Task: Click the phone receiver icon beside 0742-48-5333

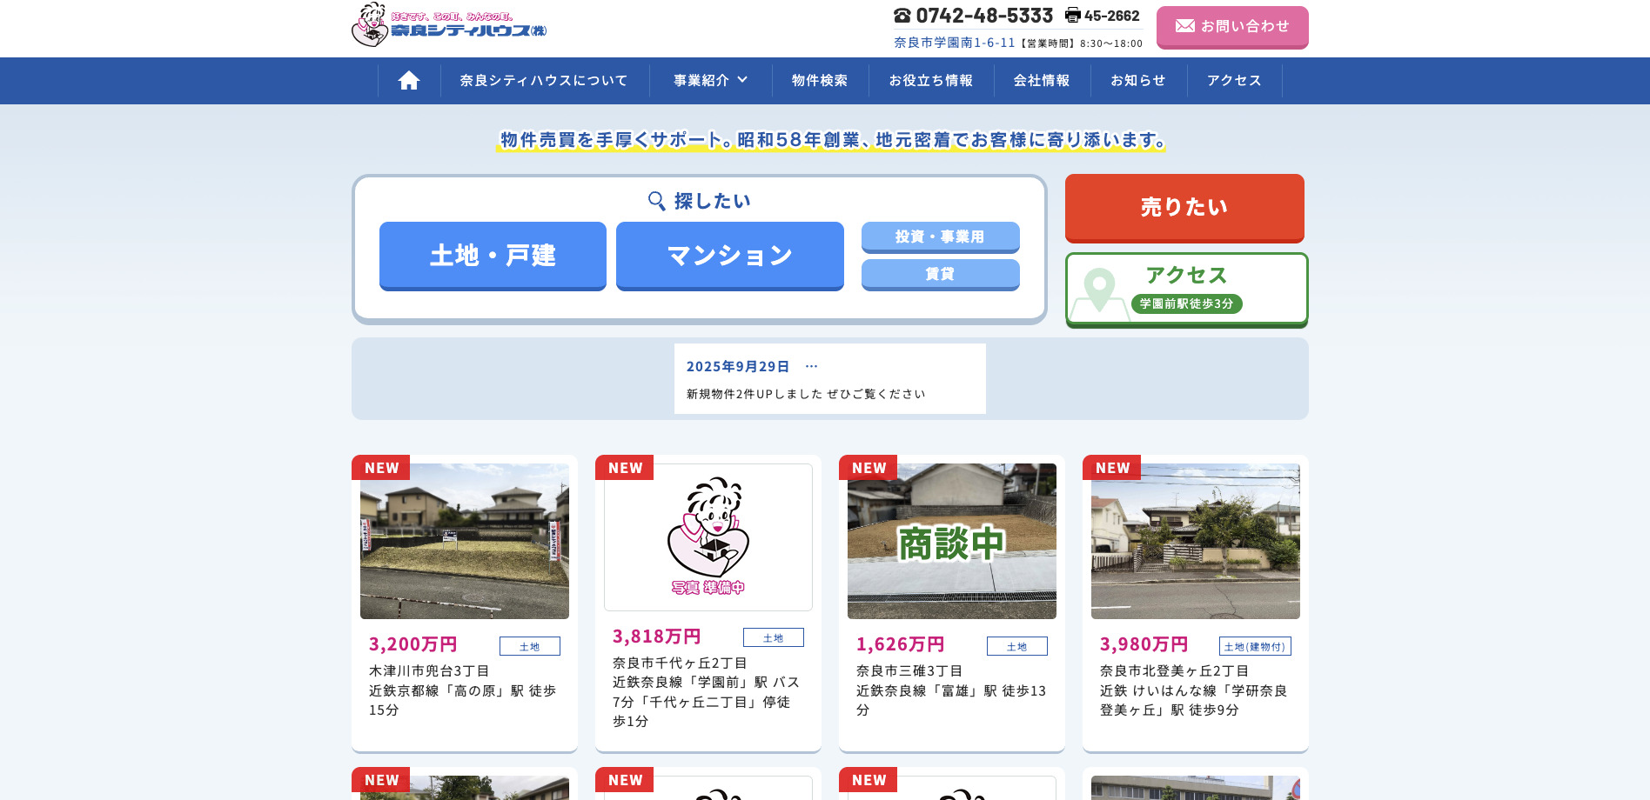Action: 901,15
